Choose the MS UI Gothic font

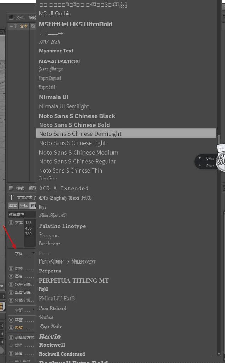(x=55, y=13)
